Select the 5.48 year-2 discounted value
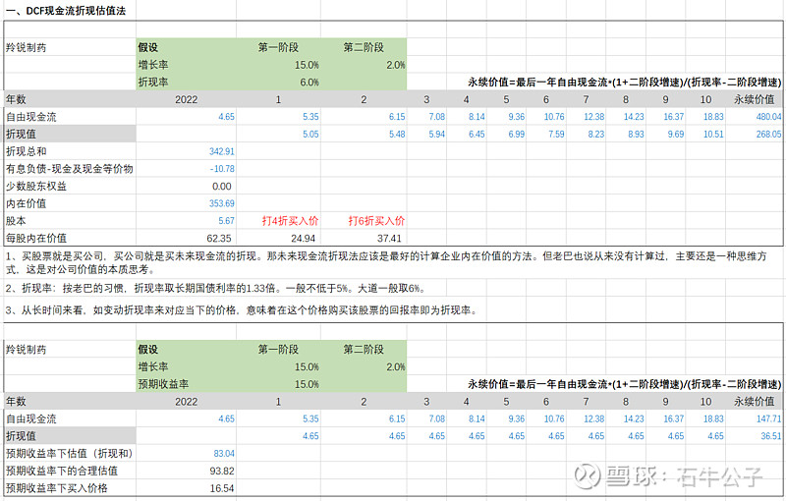 coord(397,135)
